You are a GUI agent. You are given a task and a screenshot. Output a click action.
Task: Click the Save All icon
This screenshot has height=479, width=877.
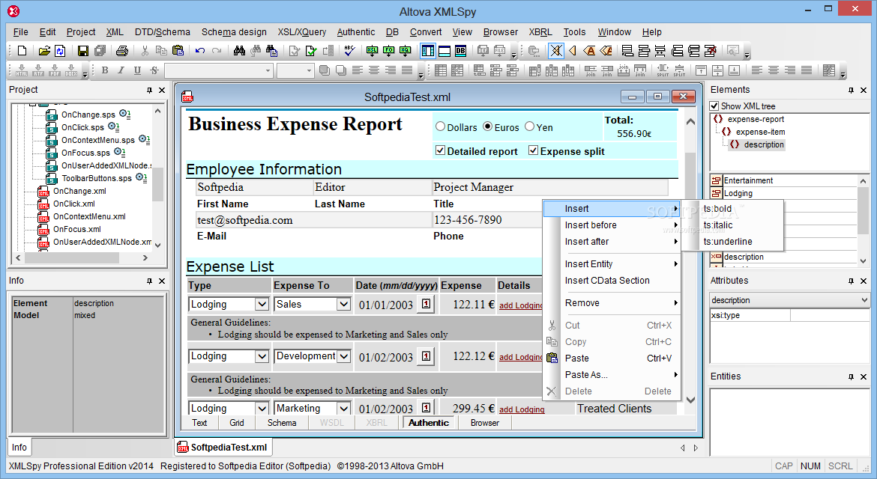(100, 51)
